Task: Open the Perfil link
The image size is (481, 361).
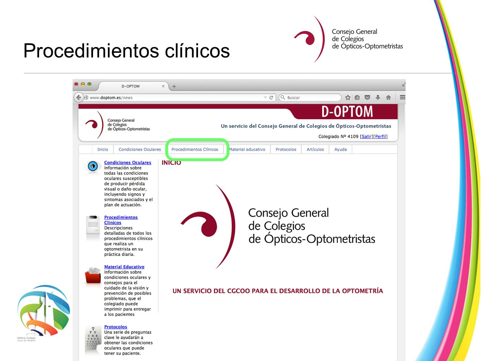Action: [x=380, y=136]
